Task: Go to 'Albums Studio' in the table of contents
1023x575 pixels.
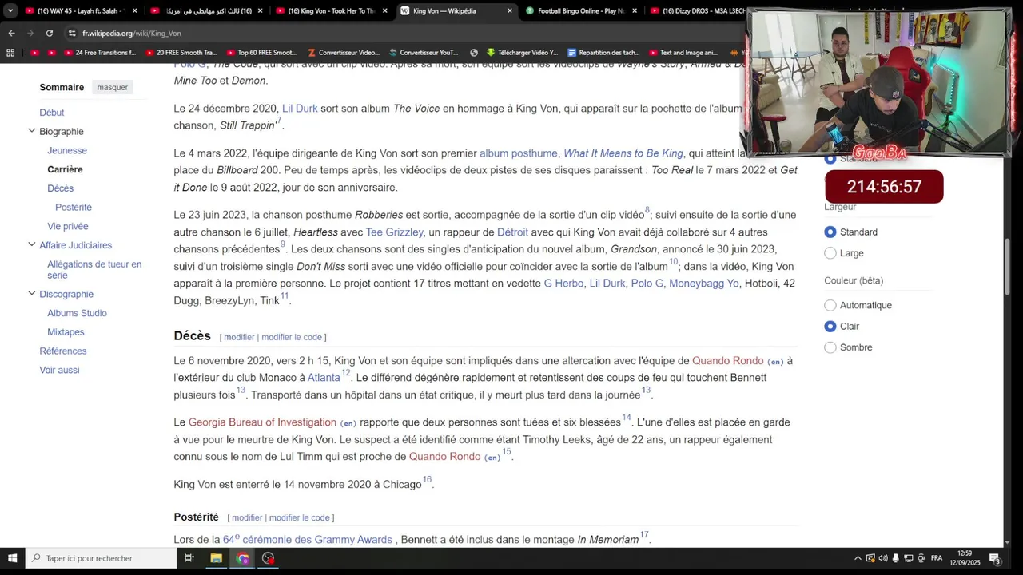Action: (77, 313)
